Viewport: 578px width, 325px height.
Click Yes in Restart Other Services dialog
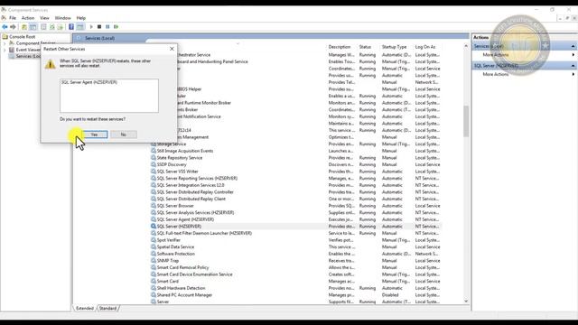click(x=94, y=135)
